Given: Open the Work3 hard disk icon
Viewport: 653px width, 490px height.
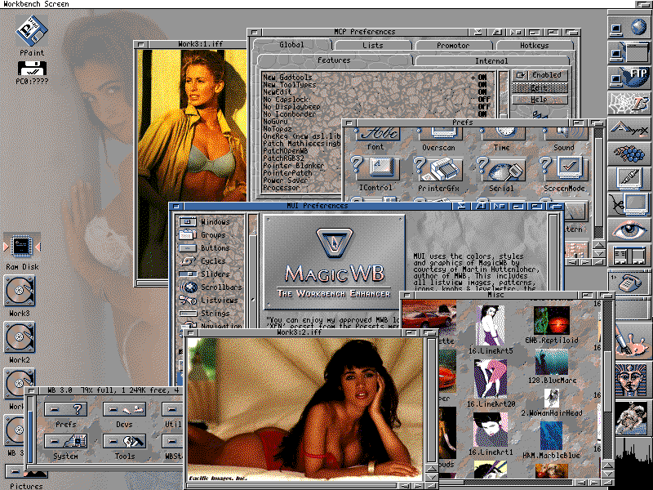Looking at the screenshot, I should (19, 291).
